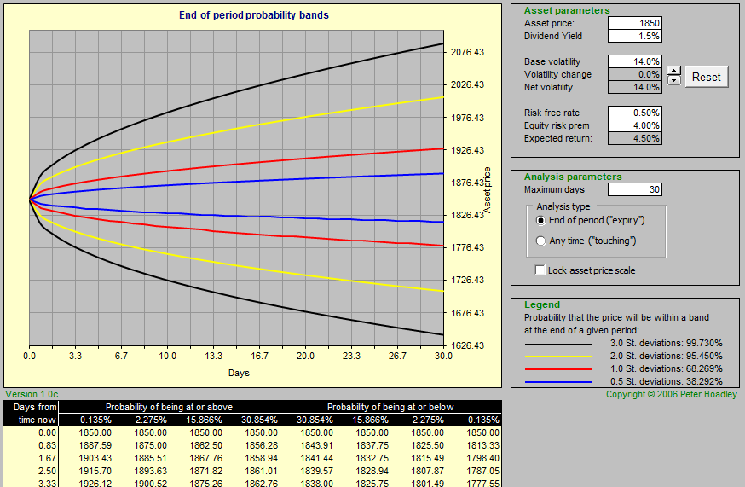The width and height of the screenshot is (745, 487).
Task: Click the Days x-axis label
Action: tap(239, 373)
